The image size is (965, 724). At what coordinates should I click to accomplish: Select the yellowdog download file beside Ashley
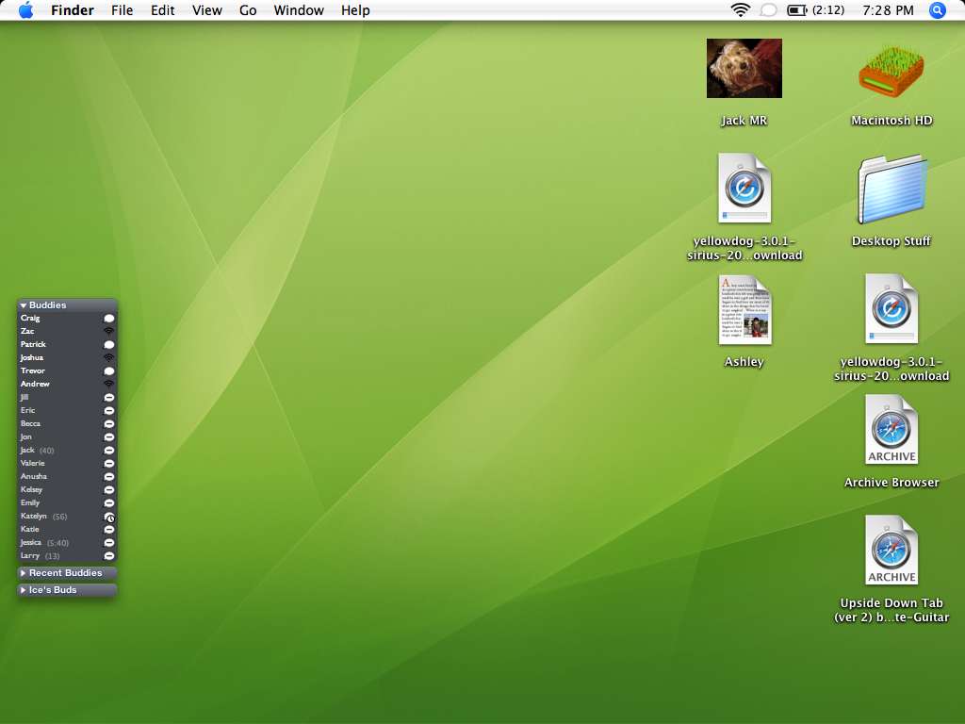pyautogui.click(x=891, y=308)
